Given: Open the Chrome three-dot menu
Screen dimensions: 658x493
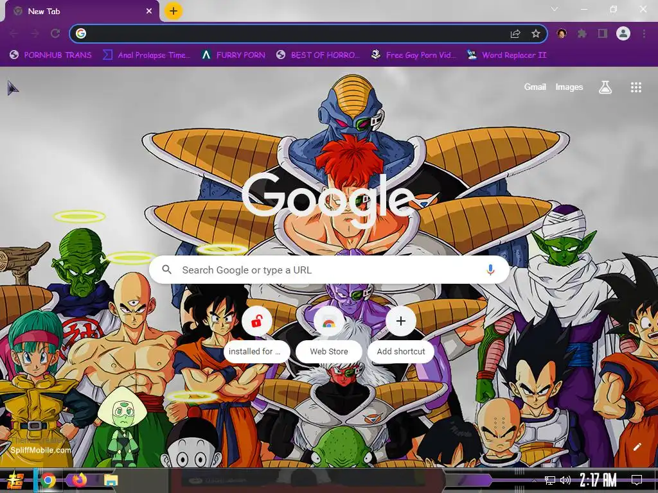Looking at the screenshot, I should 644,33.
